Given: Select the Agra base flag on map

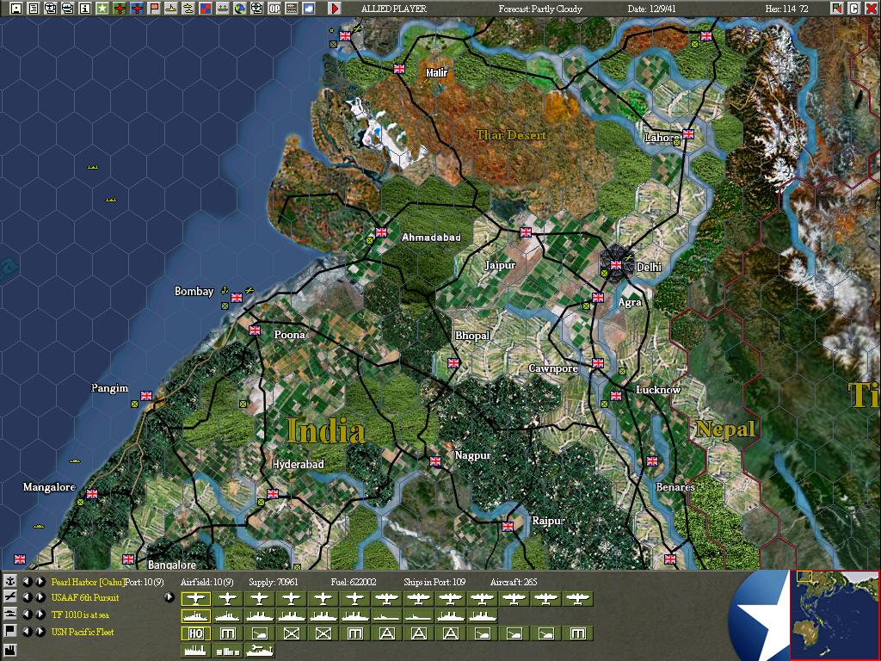Looking at the screenshot, I should click(x=598, y=297).
